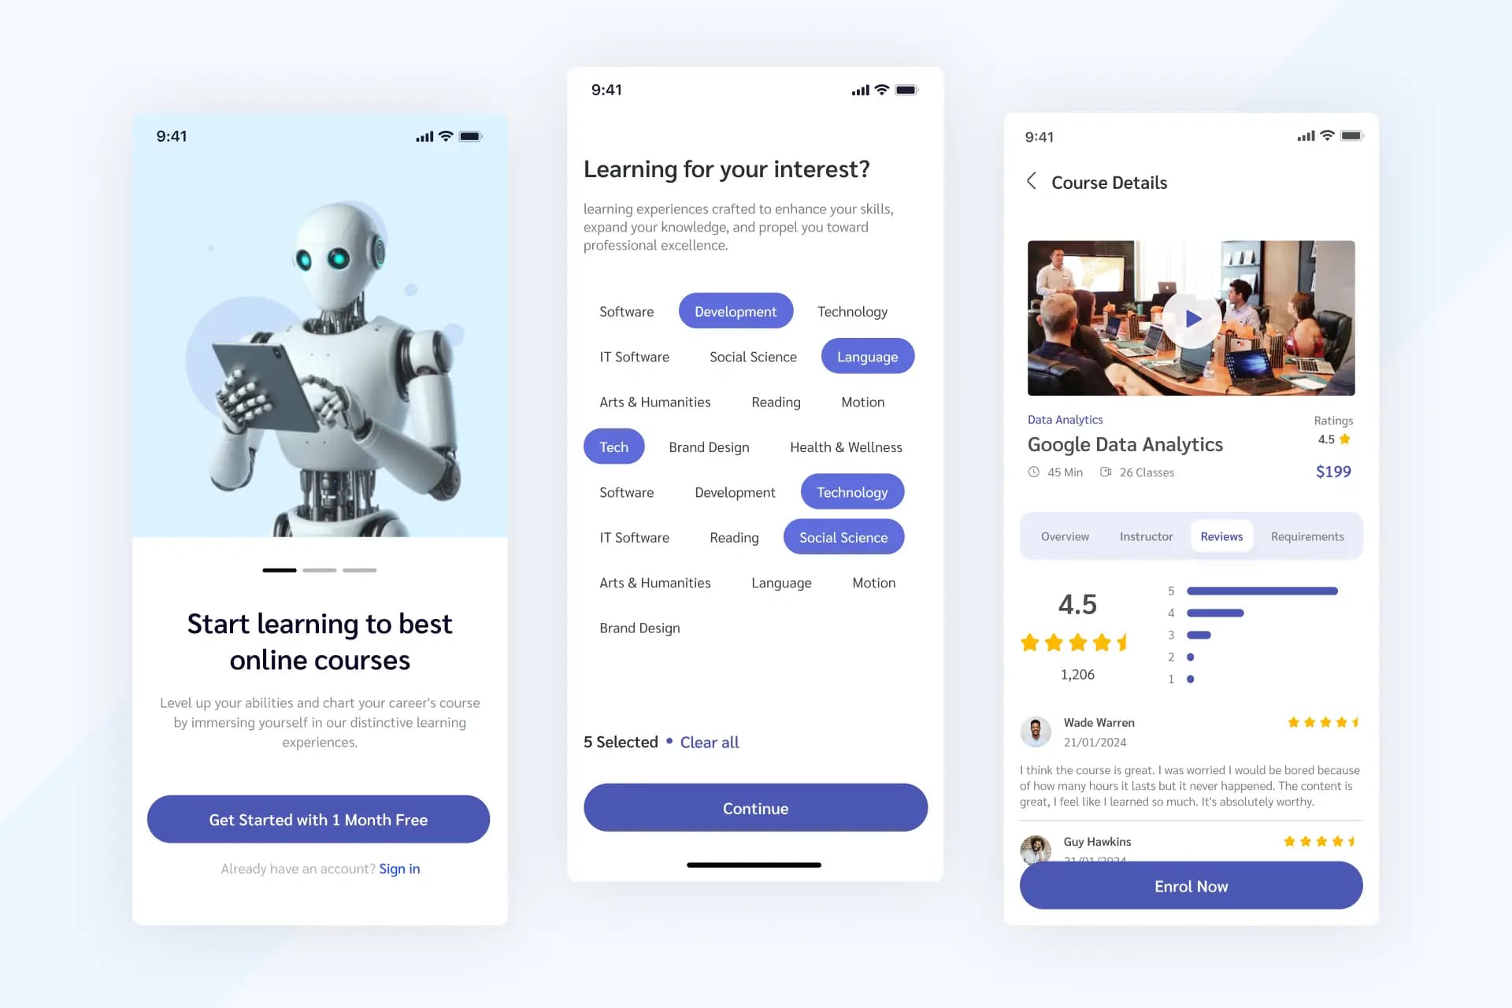Select the Technology interest category

click(x=850, y=310)
